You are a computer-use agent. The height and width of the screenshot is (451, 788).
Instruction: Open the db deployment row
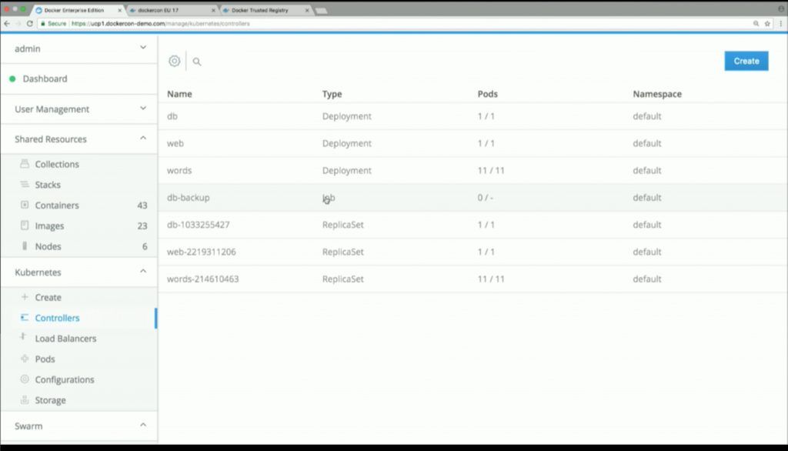[x=472, y=116]
